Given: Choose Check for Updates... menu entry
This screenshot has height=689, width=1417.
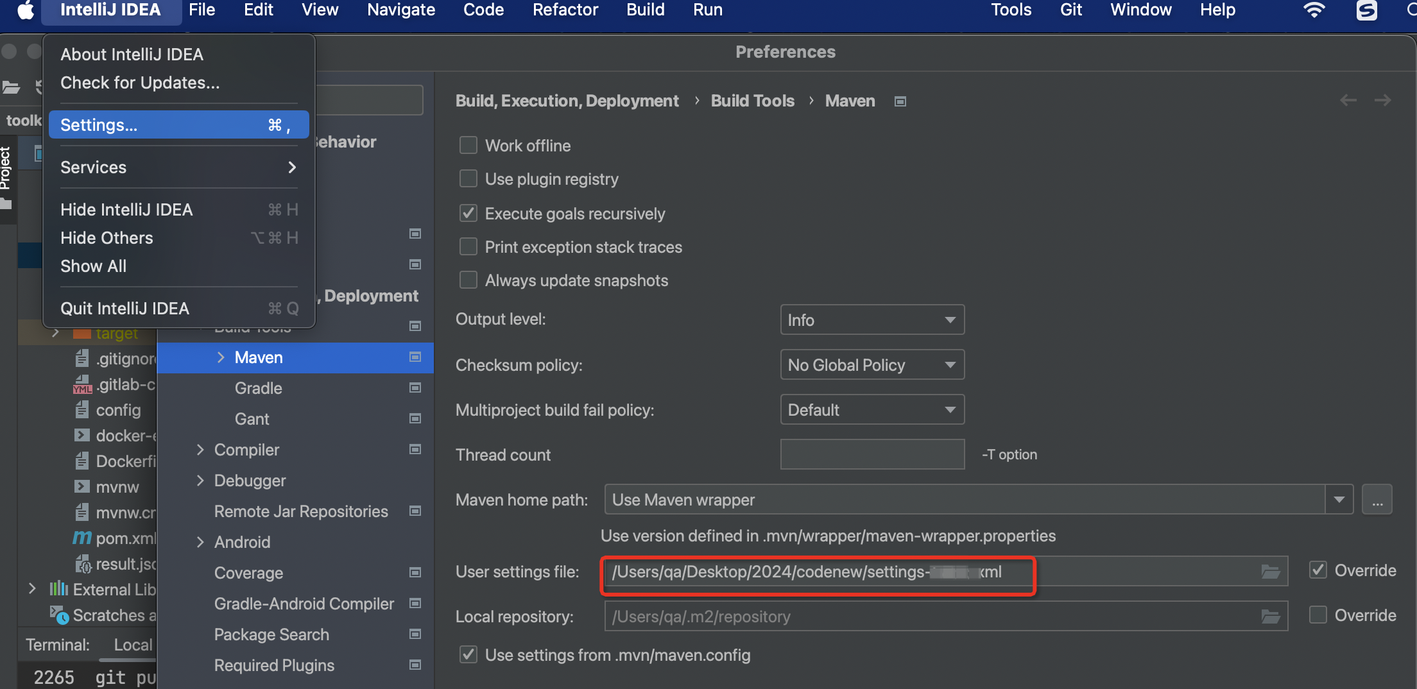Looking at the screenshot, I should 179,83.
